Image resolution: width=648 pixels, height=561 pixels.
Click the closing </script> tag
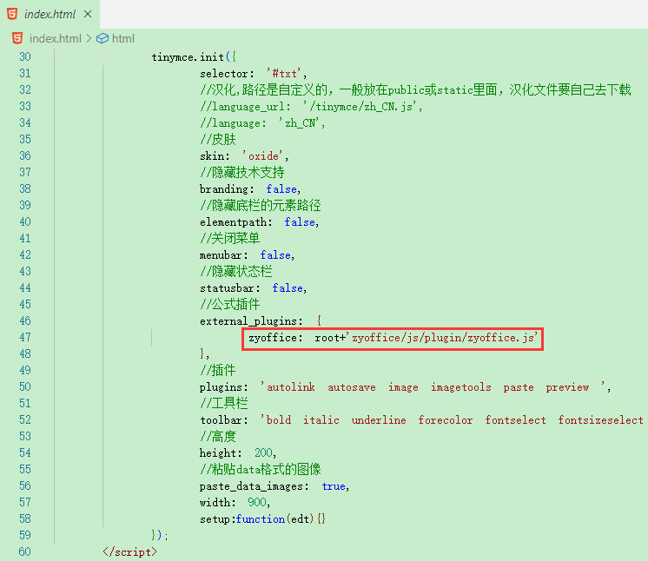[129, 552]
